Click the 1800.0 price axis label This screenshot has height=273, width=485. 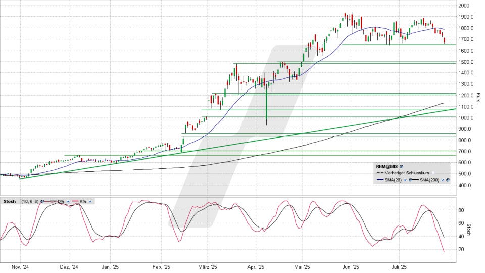(x=466, y=28)
